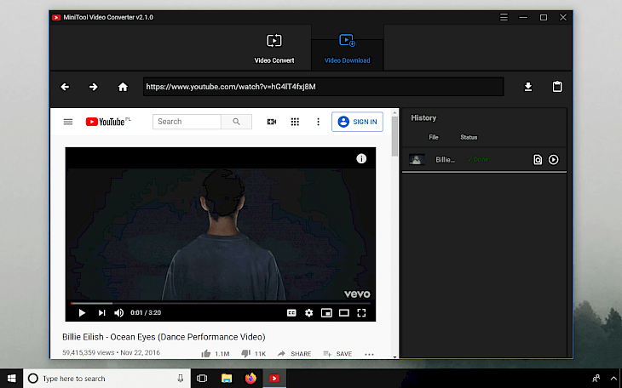Screen dimensions: 622x388
Task: Click the SIGN IN button
Action: (x=357, y=122)
